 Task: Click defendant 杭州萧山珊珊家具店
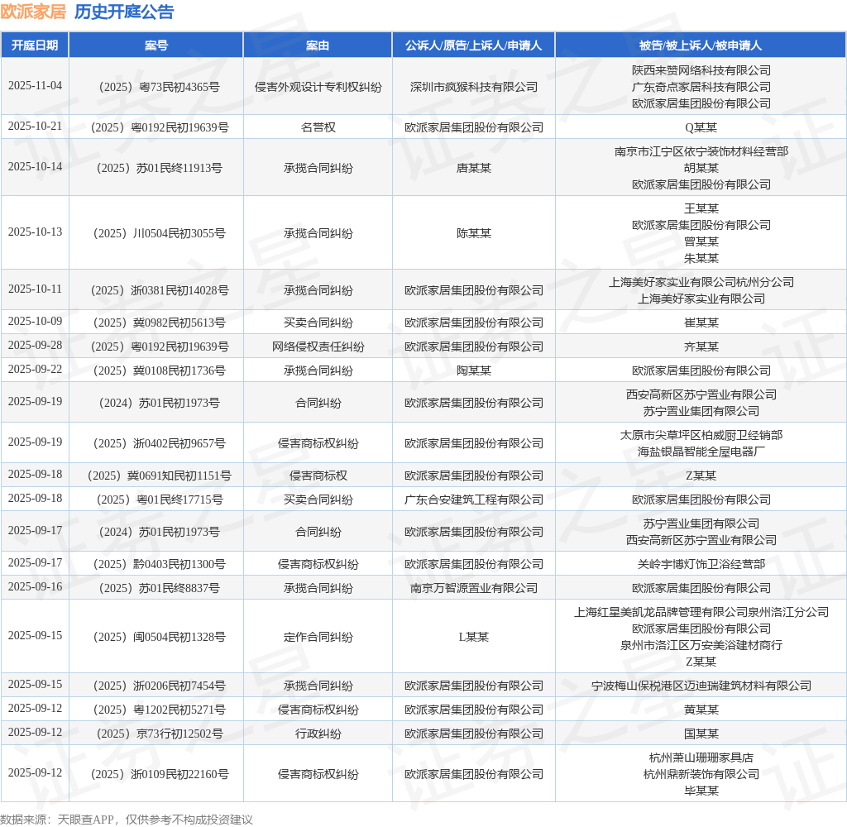click(x=701, y=758)
